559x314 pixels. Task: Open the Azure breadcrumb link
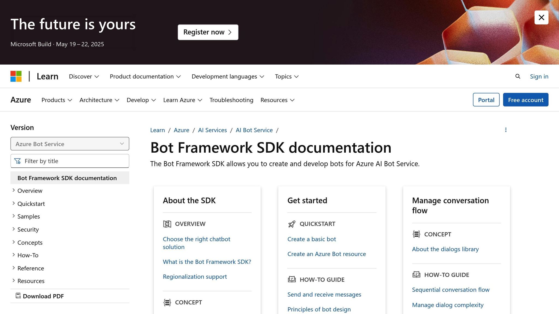pos(182,130)
